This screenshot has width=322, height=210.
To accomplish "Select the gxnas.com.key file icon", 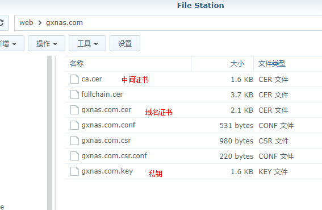I will click(x=74, y=171).
